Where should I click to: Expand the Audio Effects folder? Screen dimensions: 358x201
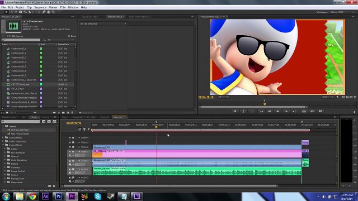coord(3,138)
